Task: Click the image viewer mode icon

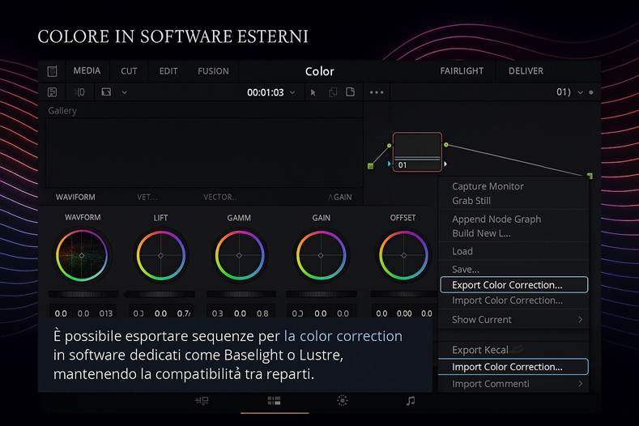Action: [x=106, y=92]
